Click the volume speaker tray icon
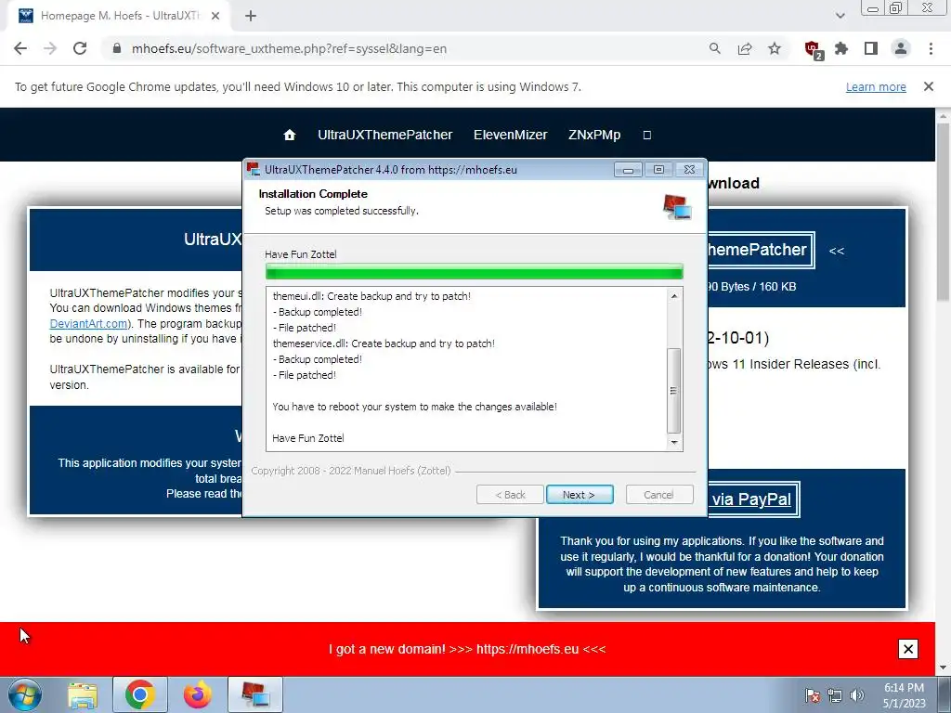 857,695
